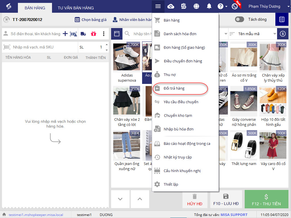Image resolution: width=291 pixels, height=218 pixels.
Task: Click the product search magnifier icon
Action: click(127, 33)
